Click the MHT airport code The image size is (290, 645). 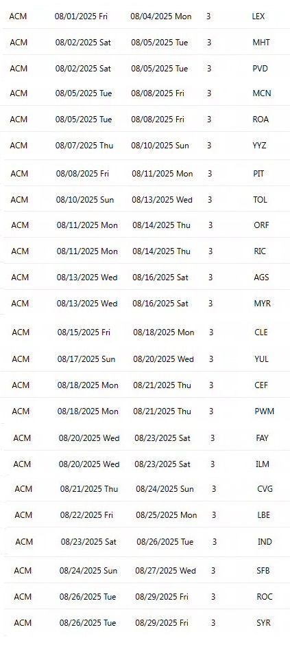tap(261, 43)
